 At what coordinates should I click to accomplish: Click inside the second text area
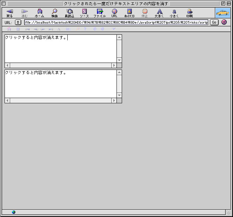(x=61, y=84)
